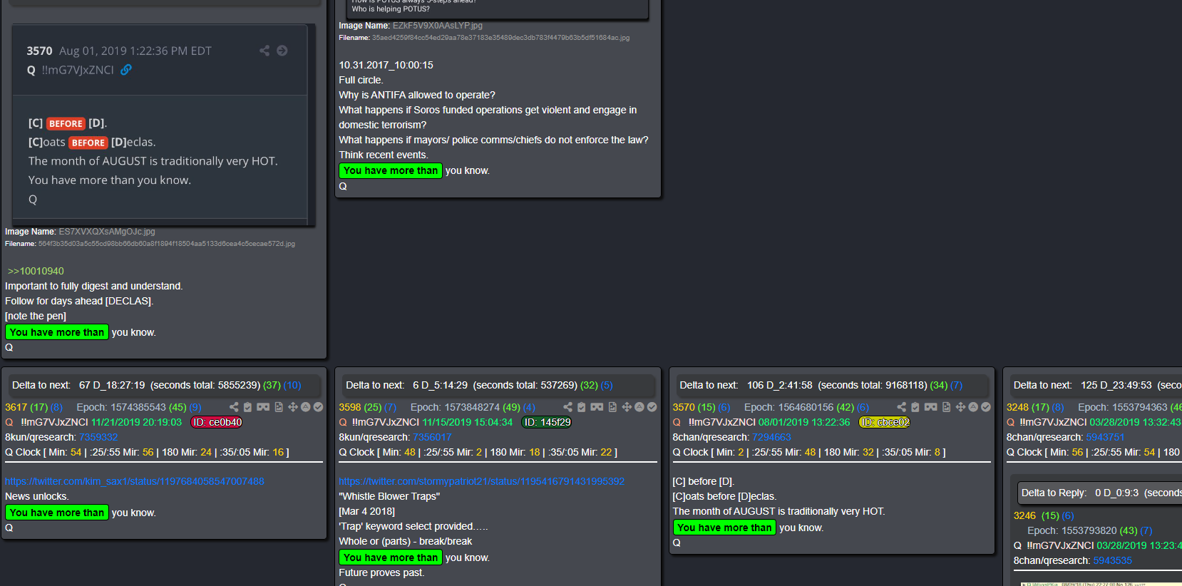This screenshot has height=586, width=1182.
Task: Open the stormypatriot21 Twitter status link
Action: [482, 481]
